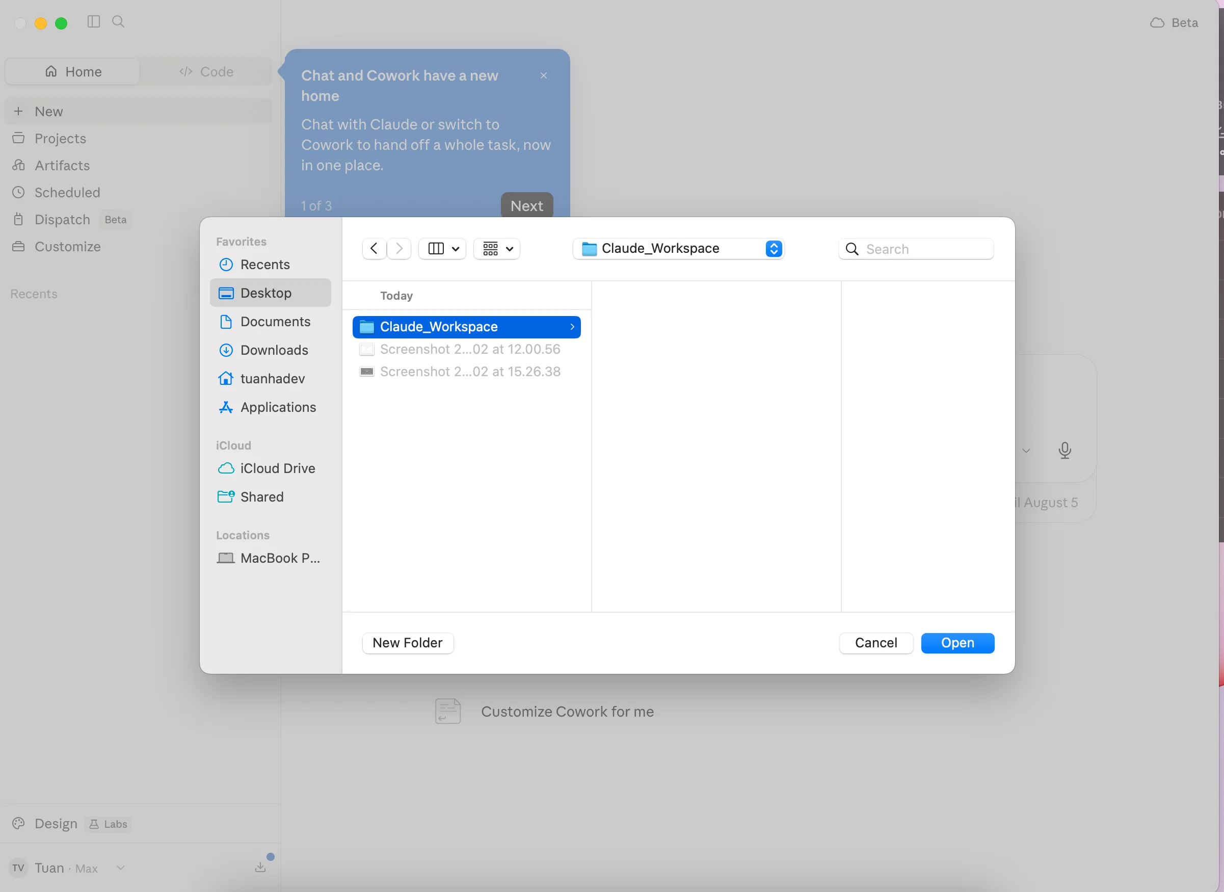The width and height of the screenshot is (1224, 892).
Task: Switch to the Home tab
Action: pos(73,72)
